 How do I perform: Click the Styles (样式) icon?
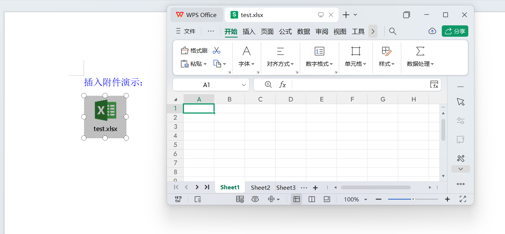pyautogui.click(x=387, y=51)
